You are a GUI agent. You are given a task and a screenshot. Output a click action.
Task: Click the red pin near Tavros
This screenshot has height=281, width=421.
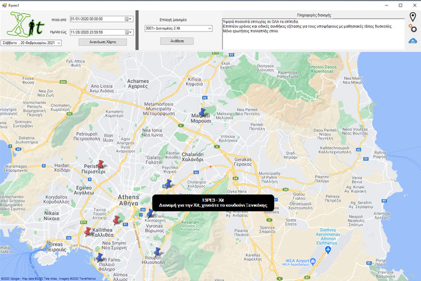[x=117, y=220]
